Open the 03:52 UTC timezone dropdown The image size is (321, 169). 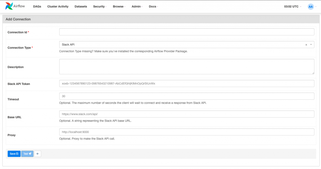click(292, 7)
